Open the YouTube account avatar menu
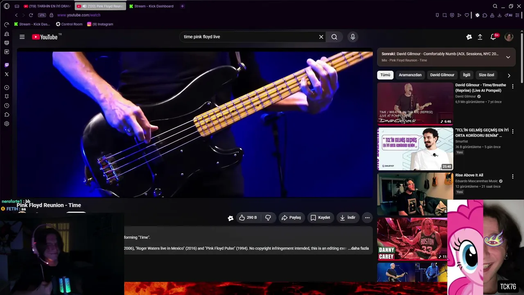This screenshot has width=524, height=295. (509, 37)
